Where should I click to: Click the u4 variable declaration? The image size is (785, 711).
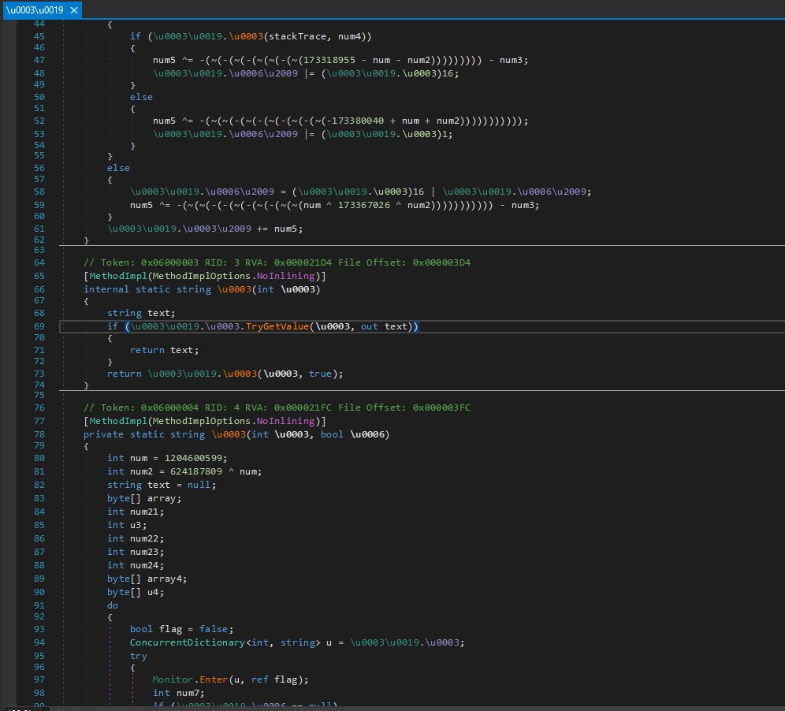pyautogui.click(x=153, y=592)
